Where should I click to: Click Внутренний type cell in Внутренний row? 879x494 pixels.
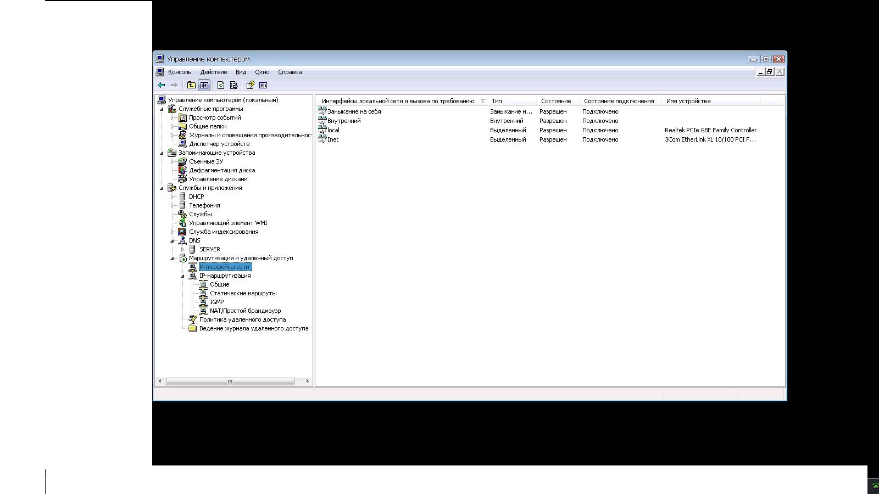pos(507,121)
